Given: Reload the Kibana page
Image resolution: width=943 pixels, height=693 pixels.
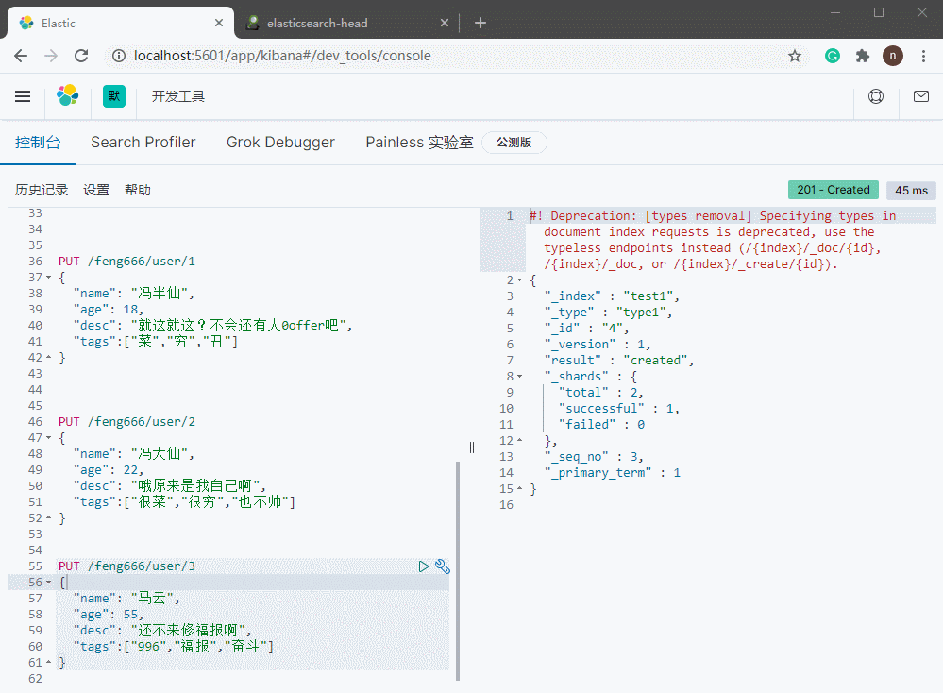Looking at the screenshot, I should point(81,56).
